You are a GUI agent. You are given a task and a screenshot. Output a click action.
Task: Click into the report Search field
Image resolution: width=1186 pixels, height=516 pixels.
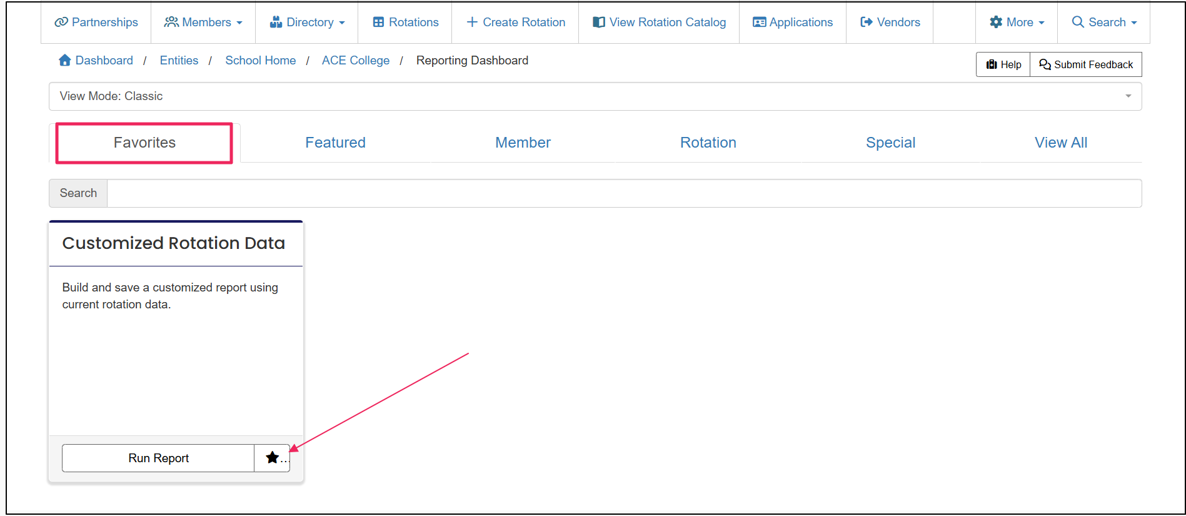(x=625, y=193)
